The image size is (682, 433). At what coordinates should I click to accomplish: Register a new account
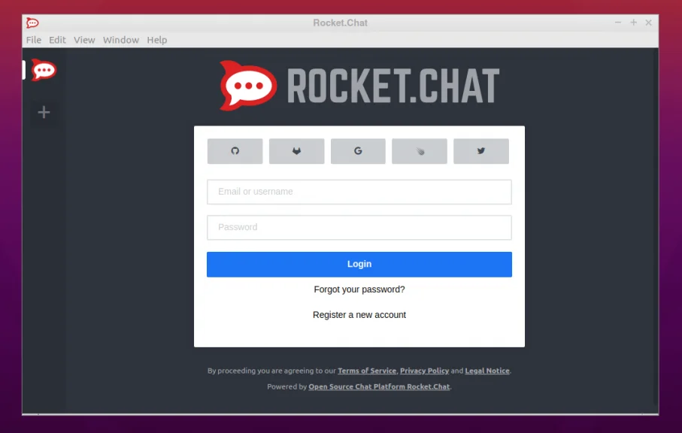point(359,315)
